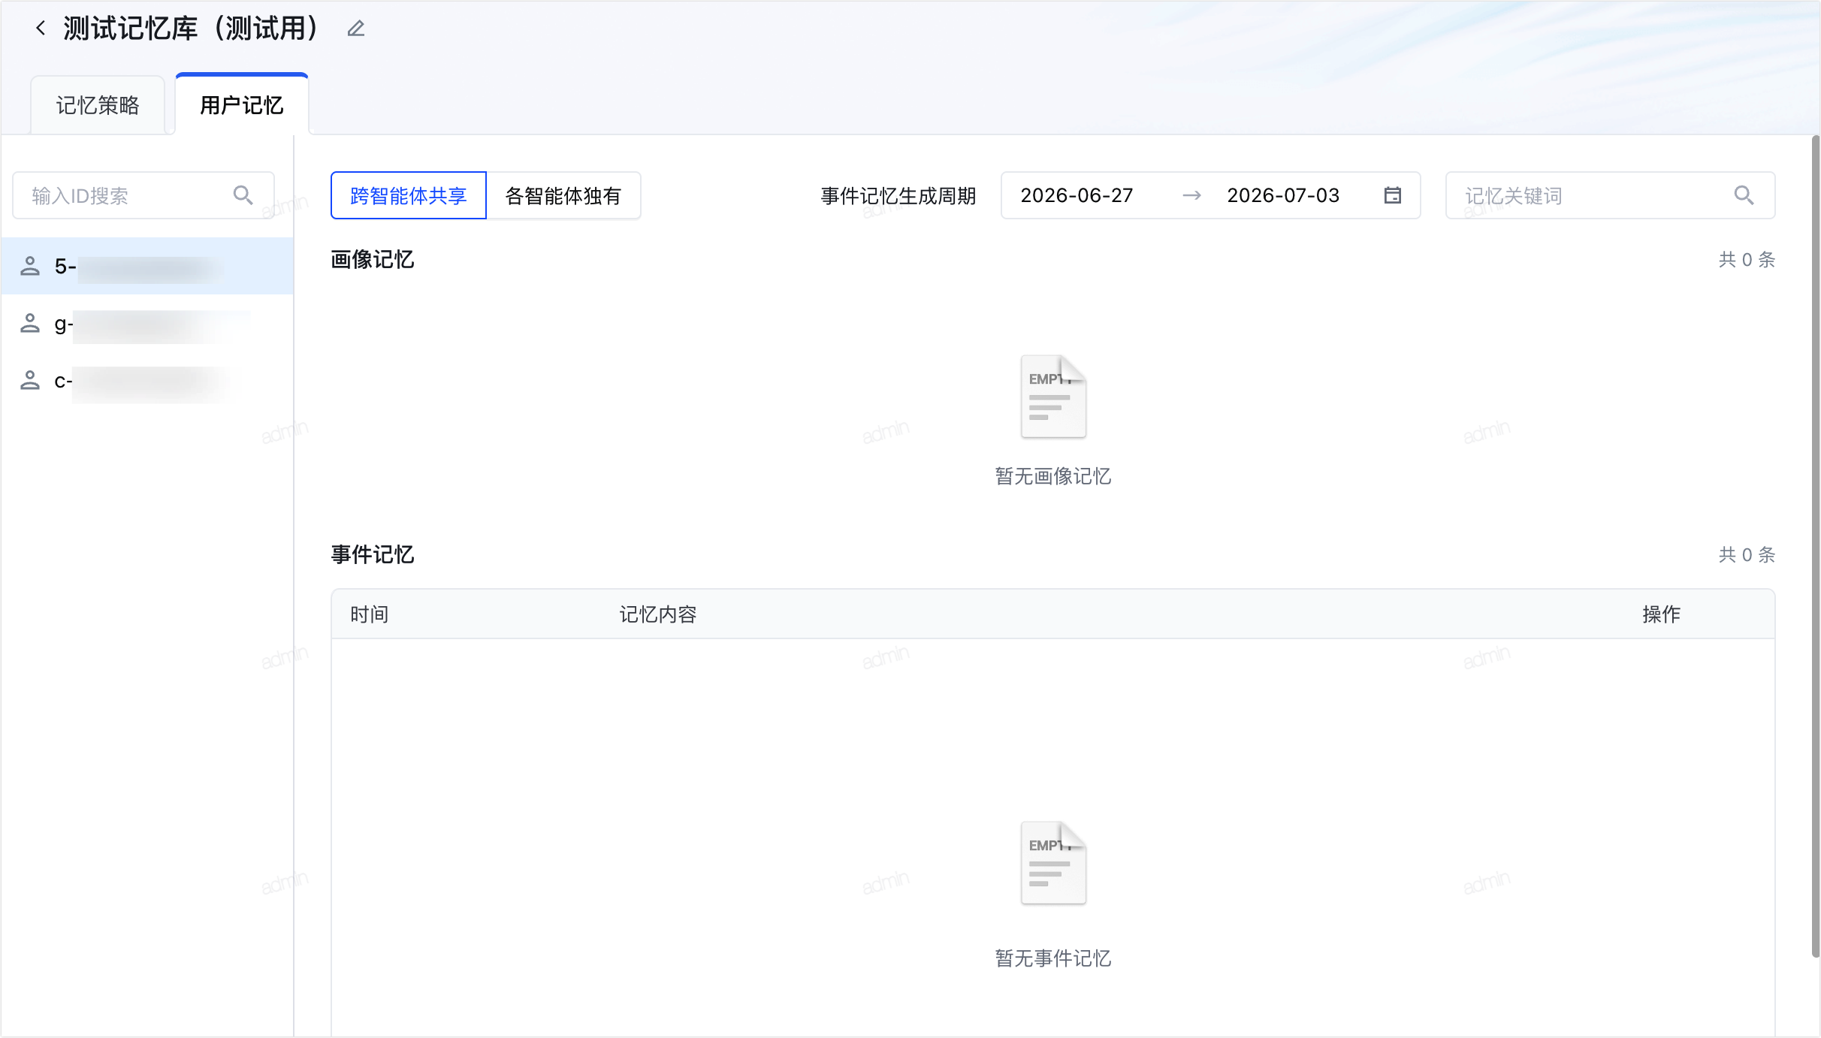1821x1038 pixels.
Task: Select user ID starting with g-
Action: pos(147,324)
